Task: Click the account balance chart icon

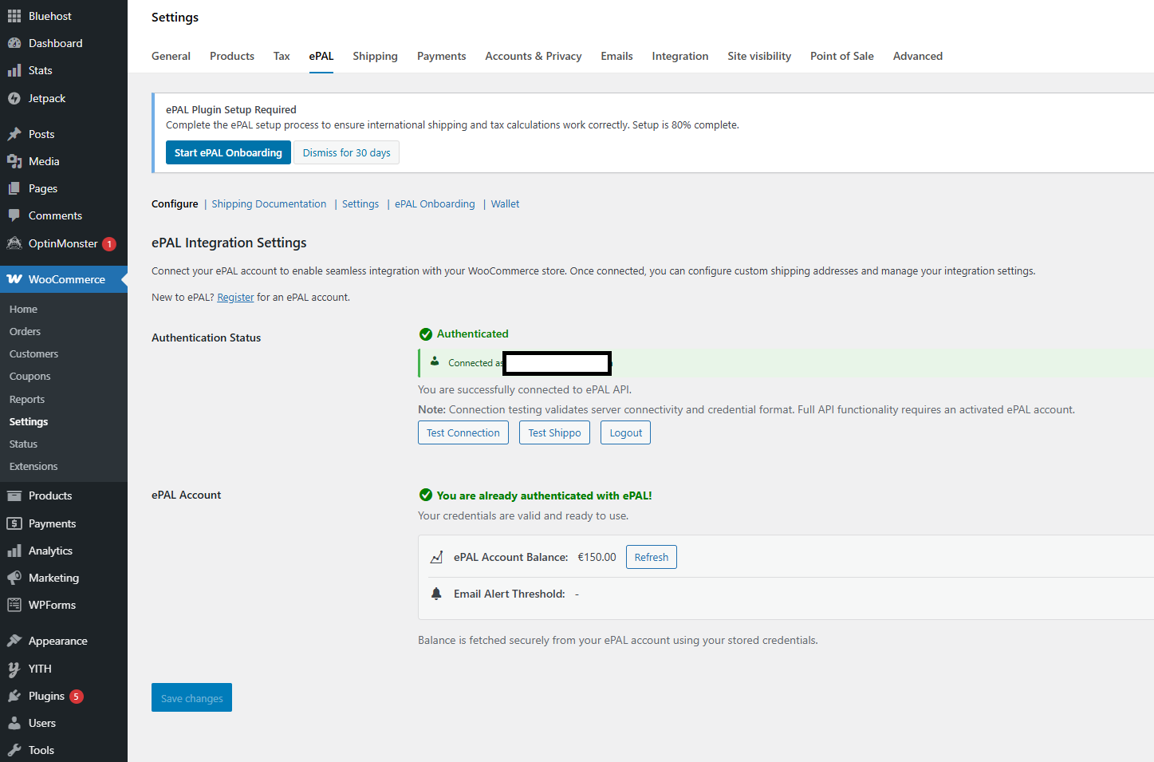Action: [436, 557]
